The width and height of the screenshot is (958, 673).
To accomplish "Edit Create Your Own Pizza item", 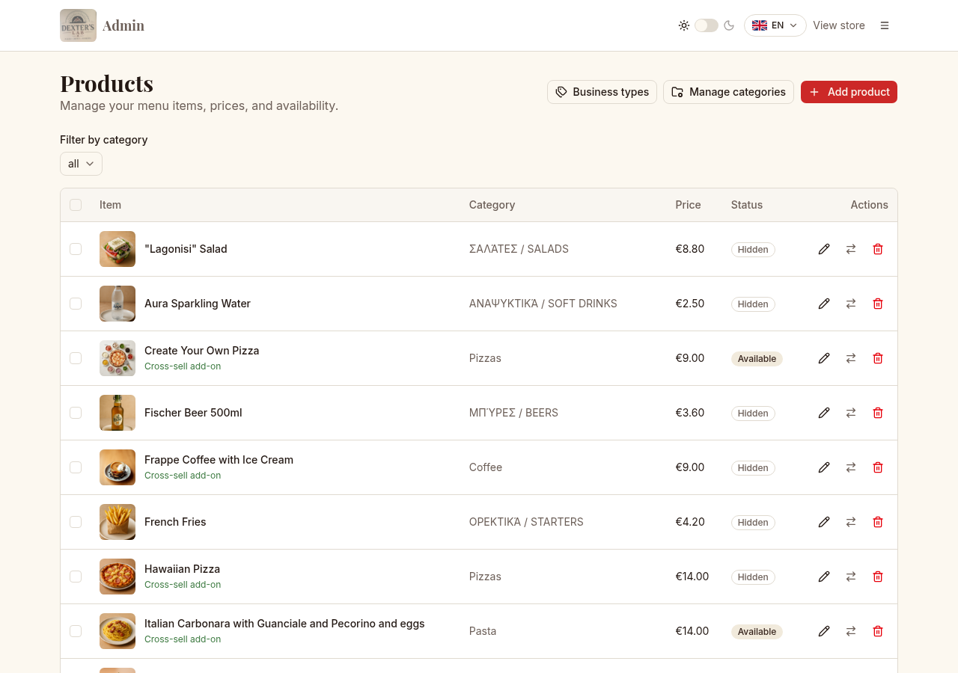I will coord(824,358).
